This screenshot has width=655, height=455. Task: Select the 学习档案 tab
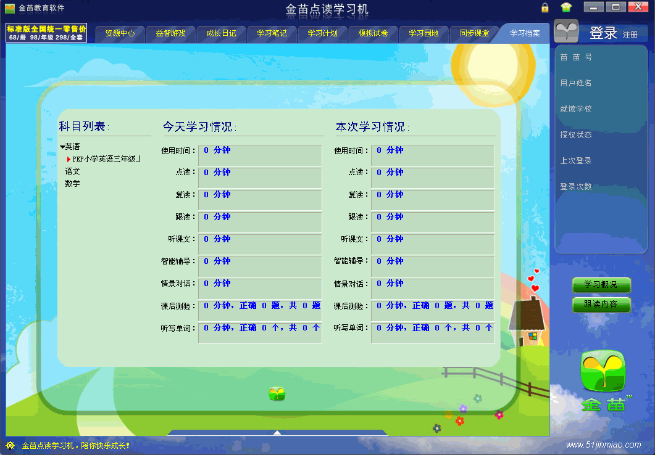(x=525, y=33)
